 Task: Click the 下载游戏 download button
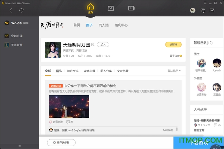[199, 142]
